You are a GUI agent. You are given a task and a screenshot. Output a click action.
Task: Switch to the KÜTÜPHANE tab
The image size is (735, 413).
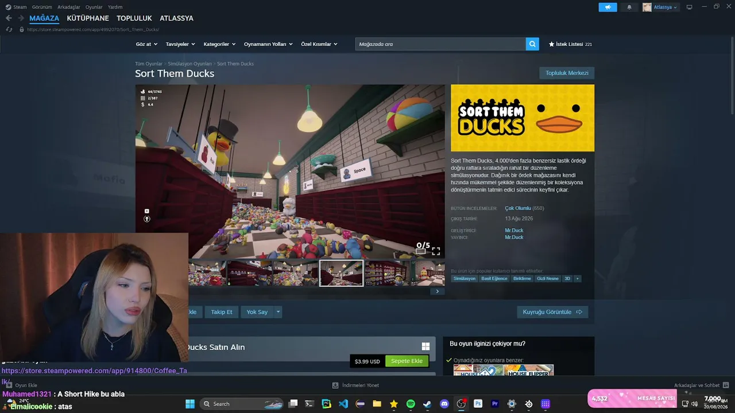click(88, 18)
